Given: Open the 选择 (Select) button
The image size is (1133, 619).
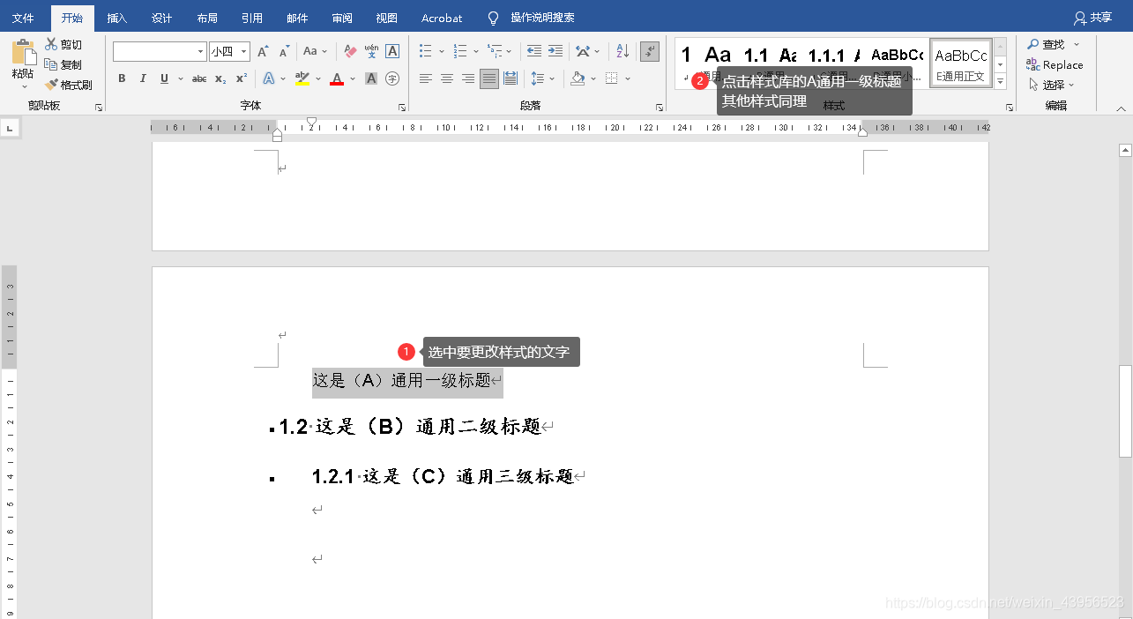Looking at the screenshot, I should click(x=1053, y=85).
